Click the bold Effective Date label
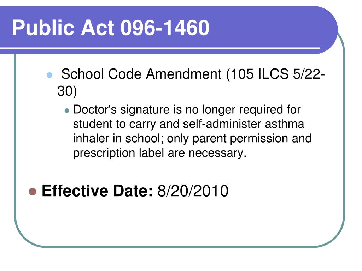The height and width of the screenshot is (271, 362). click(x=97, y=191)
